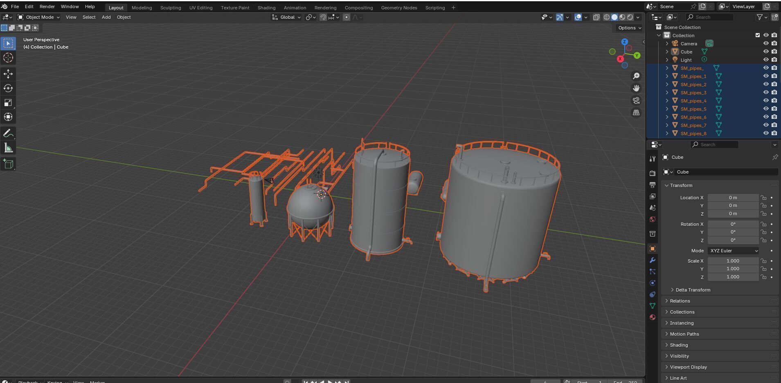Open the Object Constraints tab
Viewport: 781px width, 383px height.
point(653,294)
